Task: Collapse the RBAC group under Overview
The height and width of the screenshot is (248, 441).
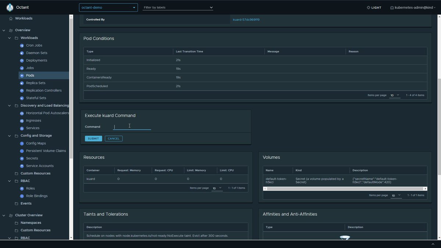Action: [x=10, y=181]
